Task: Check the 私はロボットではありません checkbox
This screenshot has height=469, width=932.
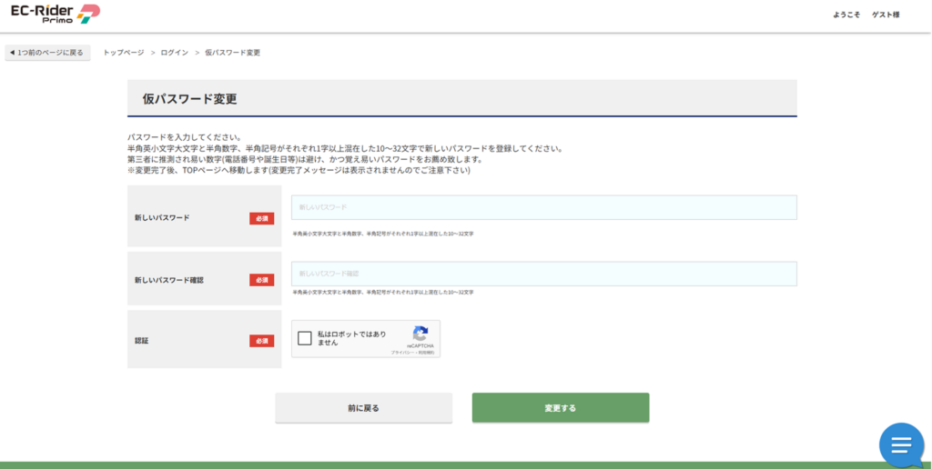Action: (x=305, y=338)
